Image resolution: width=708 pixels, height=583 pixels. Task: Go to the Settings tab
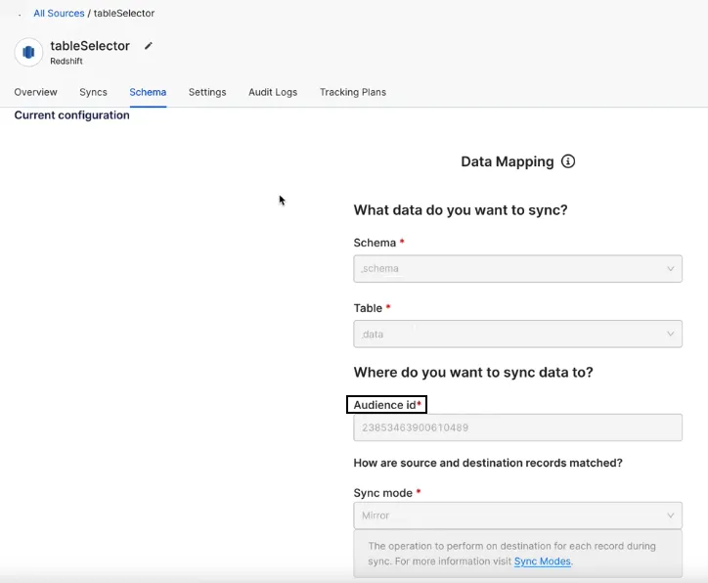(207, 92)
